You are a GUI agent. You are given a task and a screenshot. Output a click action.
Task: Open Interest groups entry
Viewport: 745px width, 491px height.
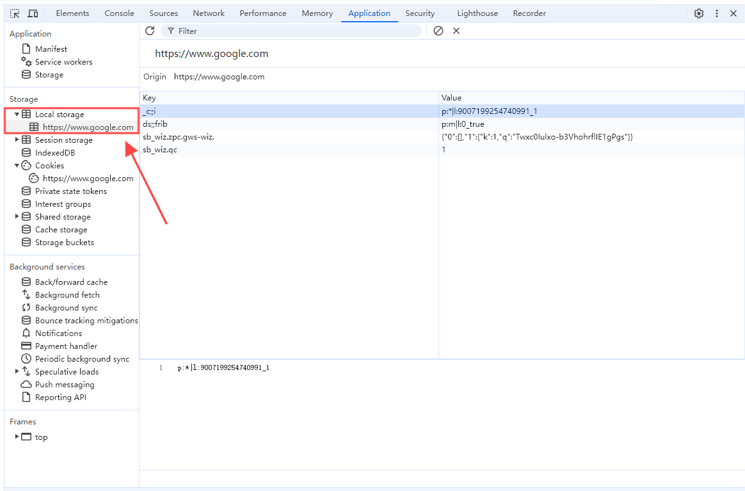coord(63,204)
